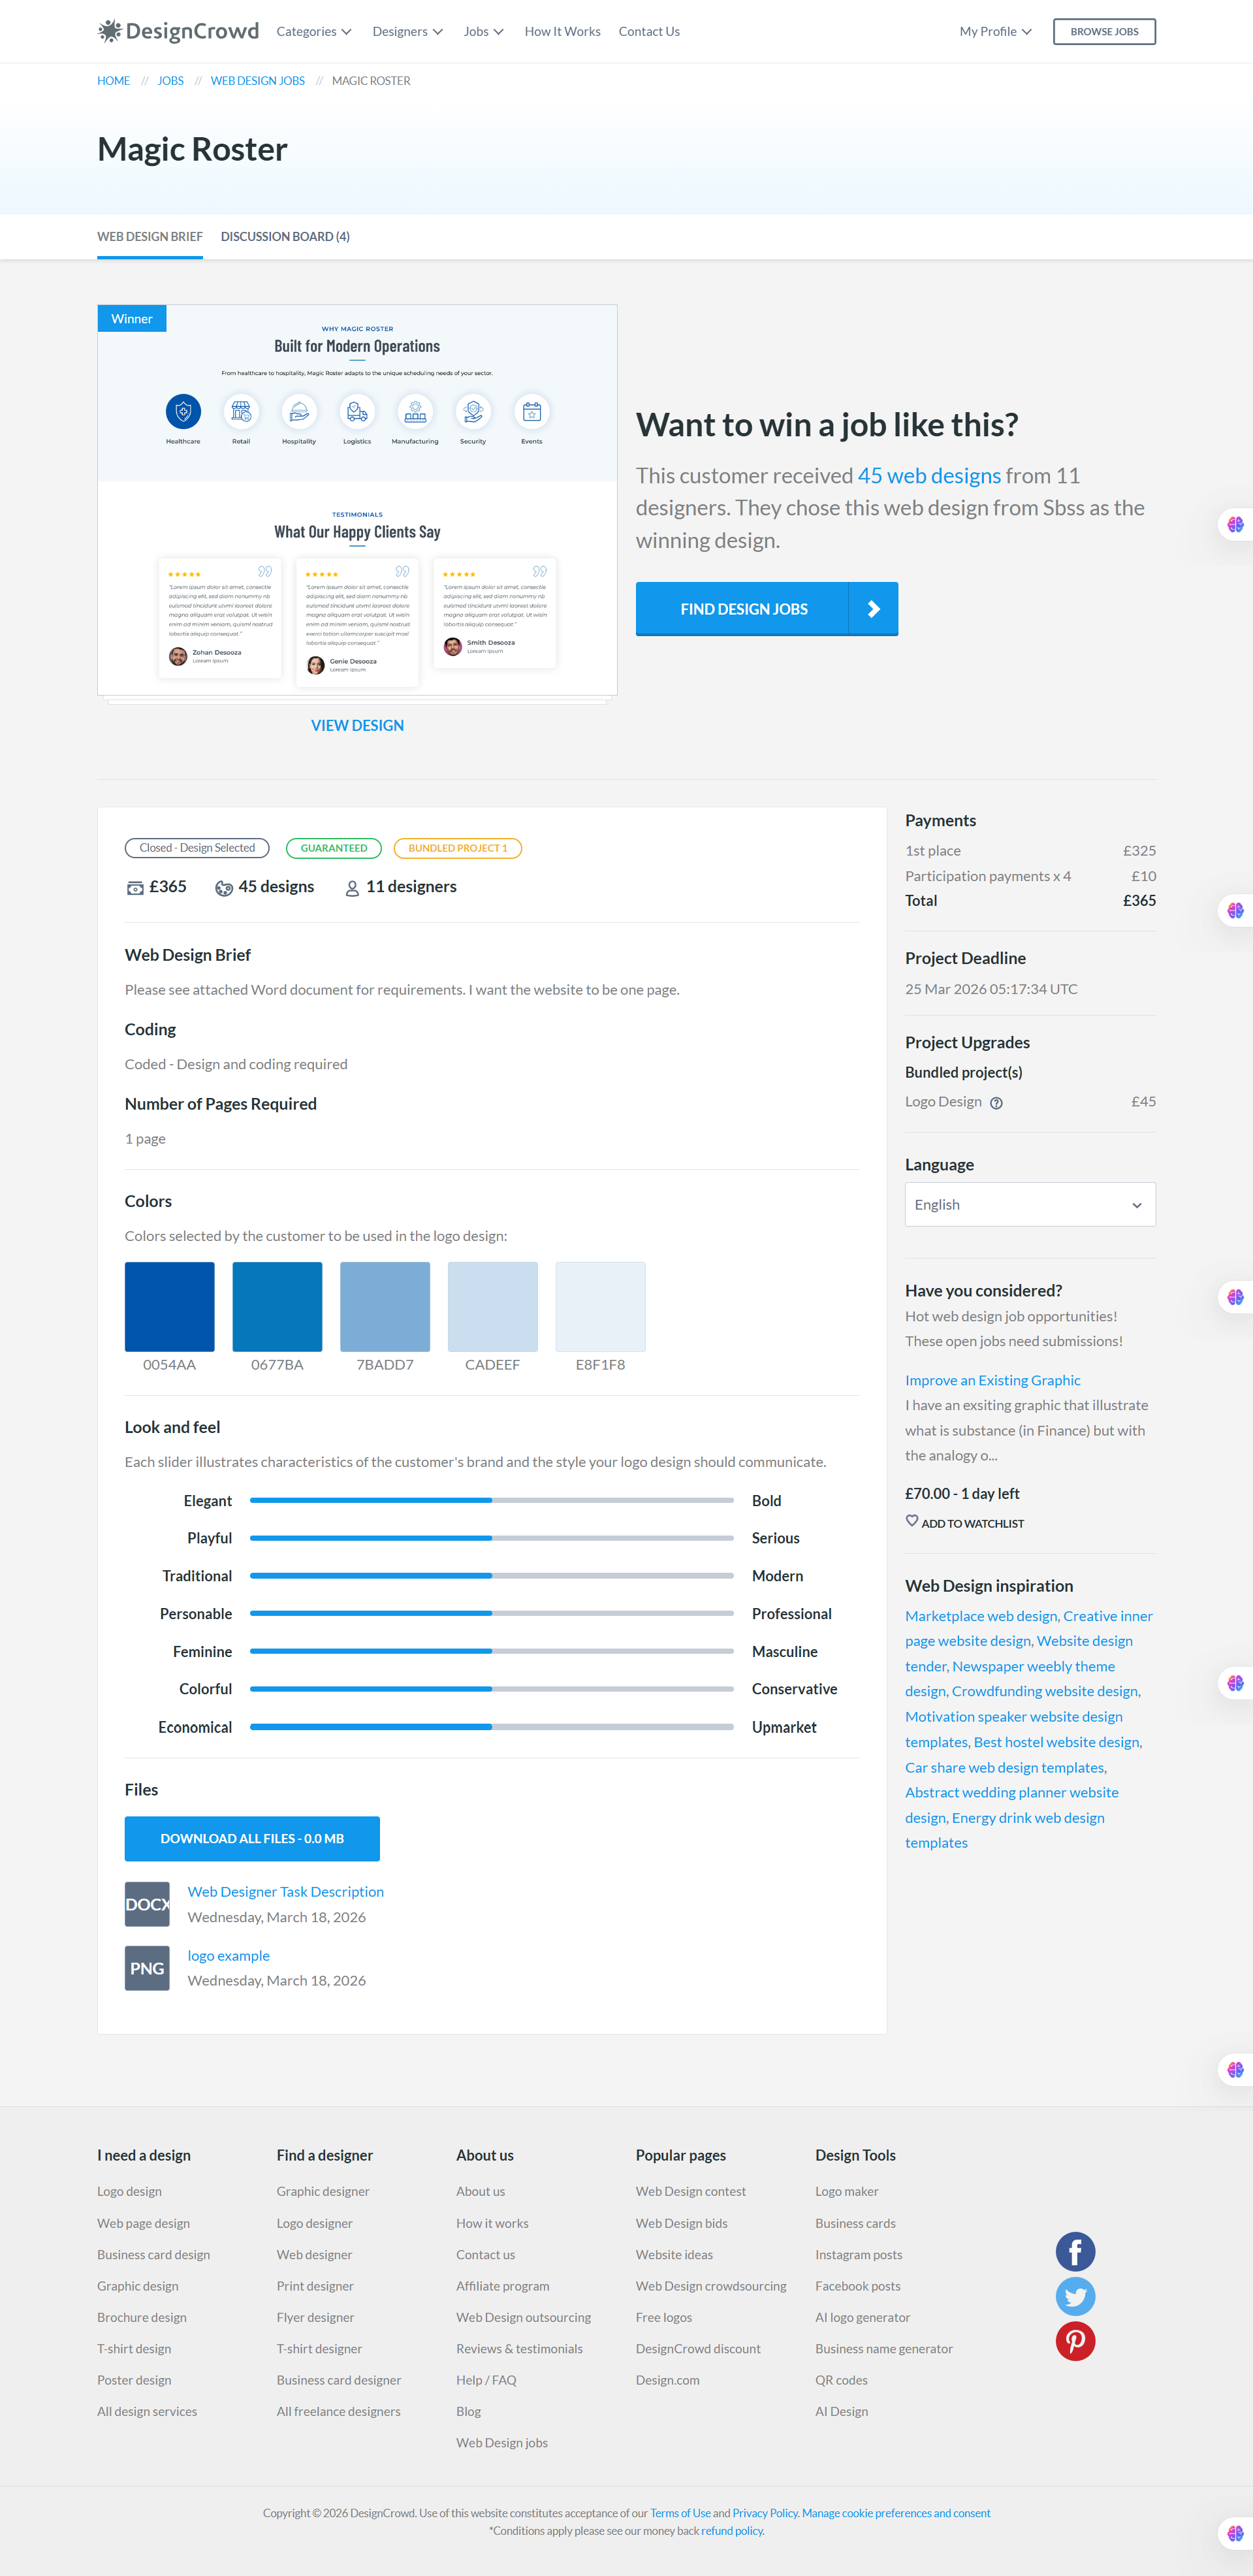Viewport: 1253px width, 2576px height.
Task: Click the palette icon beside 45 designs
Action: pos(224,887)
